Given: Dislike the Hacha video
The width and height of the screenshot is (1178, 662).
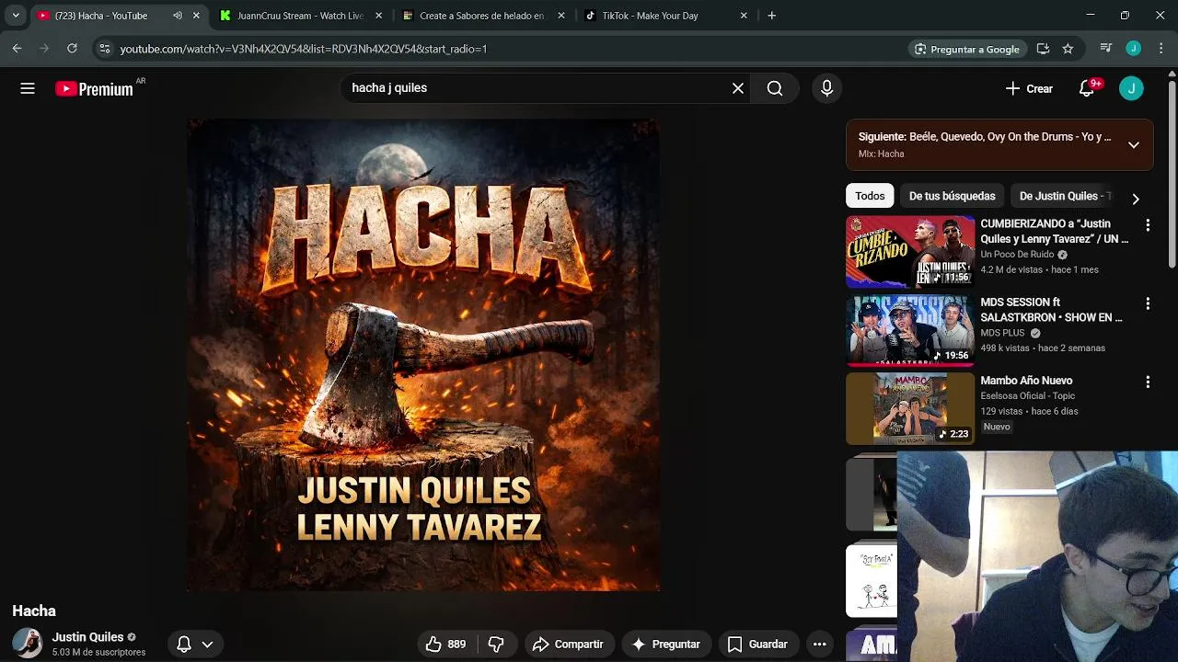Looking at the screenshot, I should [496, 645].
